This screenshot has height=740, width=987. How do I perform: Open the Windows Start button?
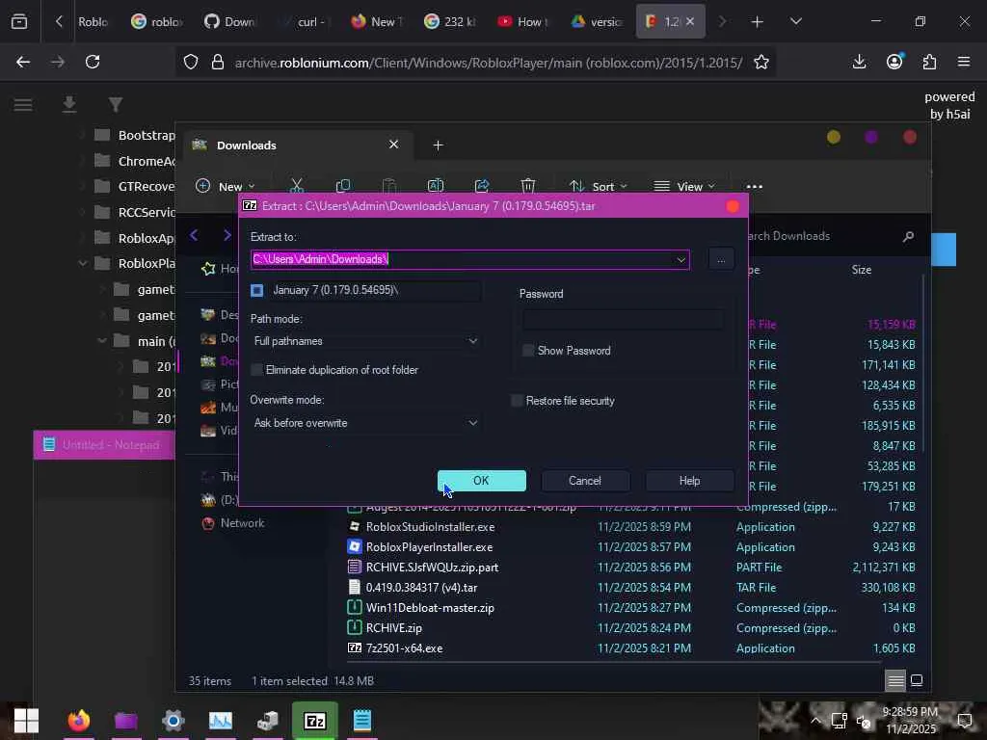click(x=26, y=721)
